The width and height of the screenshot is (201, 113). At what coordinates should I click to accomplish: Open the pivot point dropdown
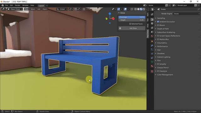point(71,9)
